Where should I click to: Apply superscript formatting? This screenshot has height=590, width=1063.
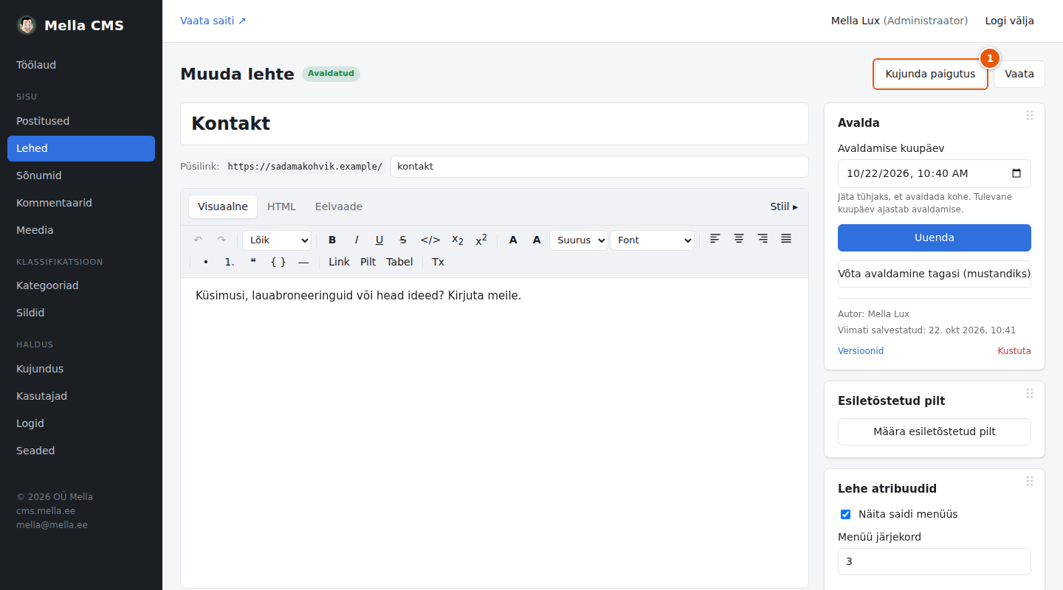click(x=481, y=240)
